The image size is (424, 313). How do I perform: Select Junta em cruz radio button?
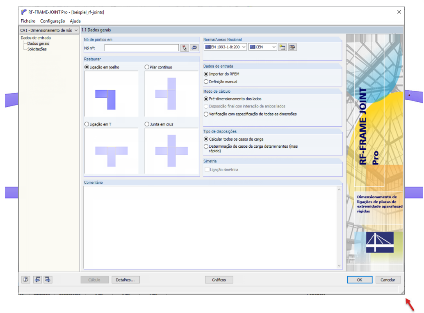[x=147, y=124]
